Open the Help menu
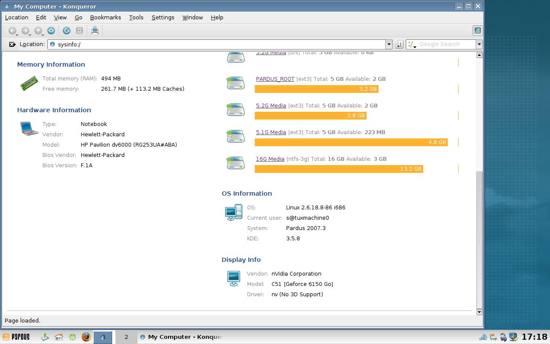550x344 pixels. pyautogui.click(x=217, y=18)
